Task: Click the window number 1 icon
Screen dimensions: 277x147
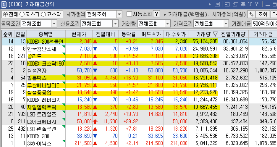Action: pyautogui.click(x=4, y=4)
